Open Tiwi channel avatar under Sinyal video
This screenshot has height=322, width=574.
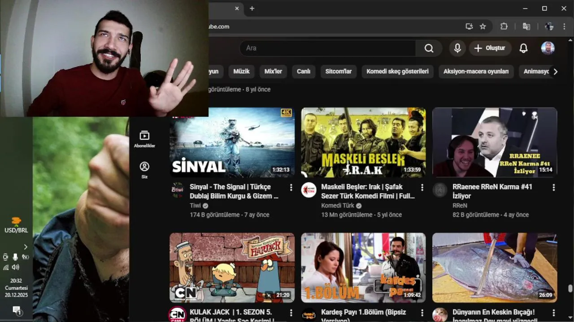pyautogui.click(x=178, y=190)
